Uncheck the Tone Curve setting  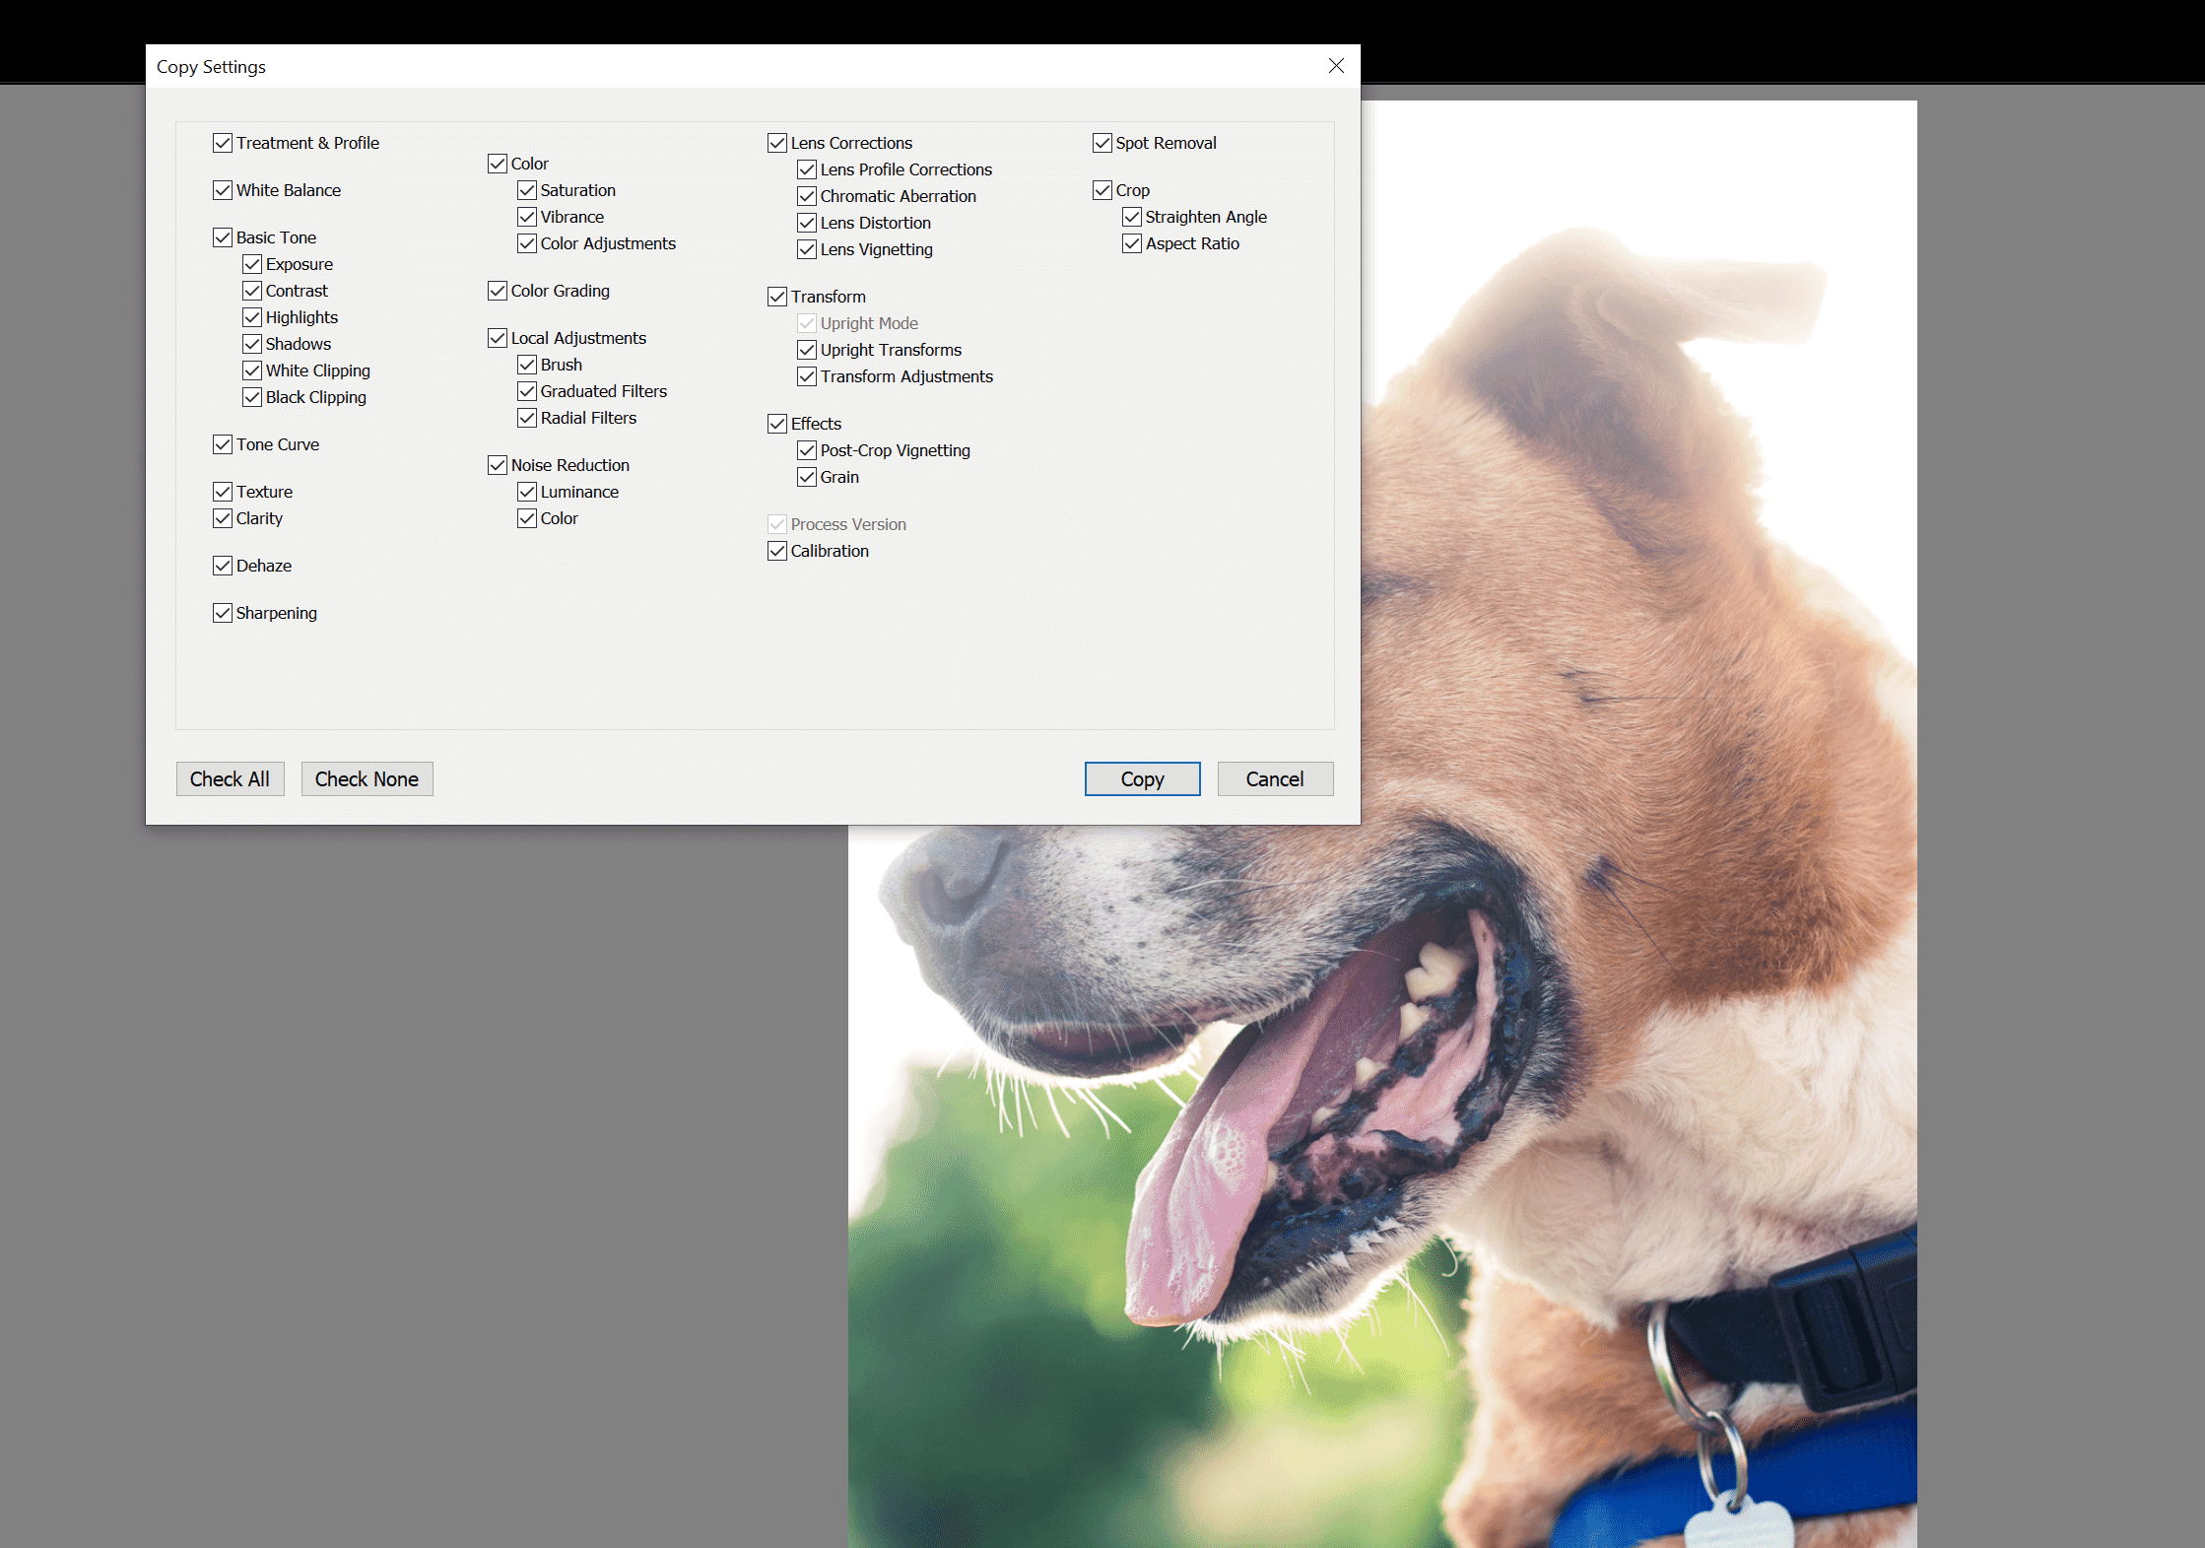(x=223, y=444)
